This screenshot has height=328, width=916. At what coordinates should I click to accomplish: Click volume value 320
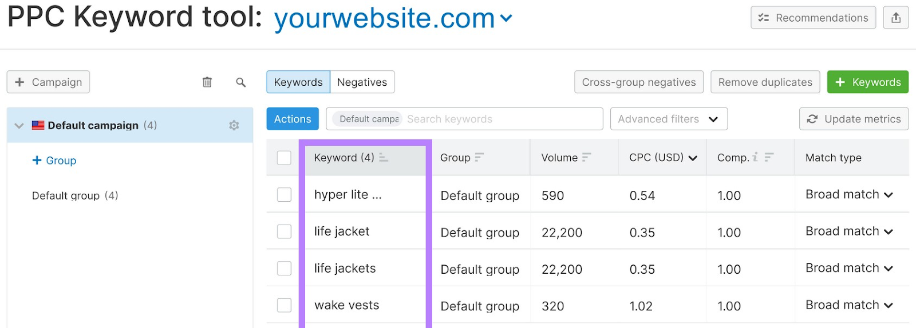[x=552, y=306]
